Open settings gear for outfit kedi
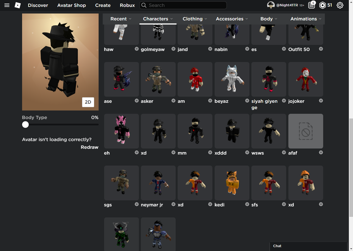Image resolution: width=353 pixels, height=251 pixels. 247,204
